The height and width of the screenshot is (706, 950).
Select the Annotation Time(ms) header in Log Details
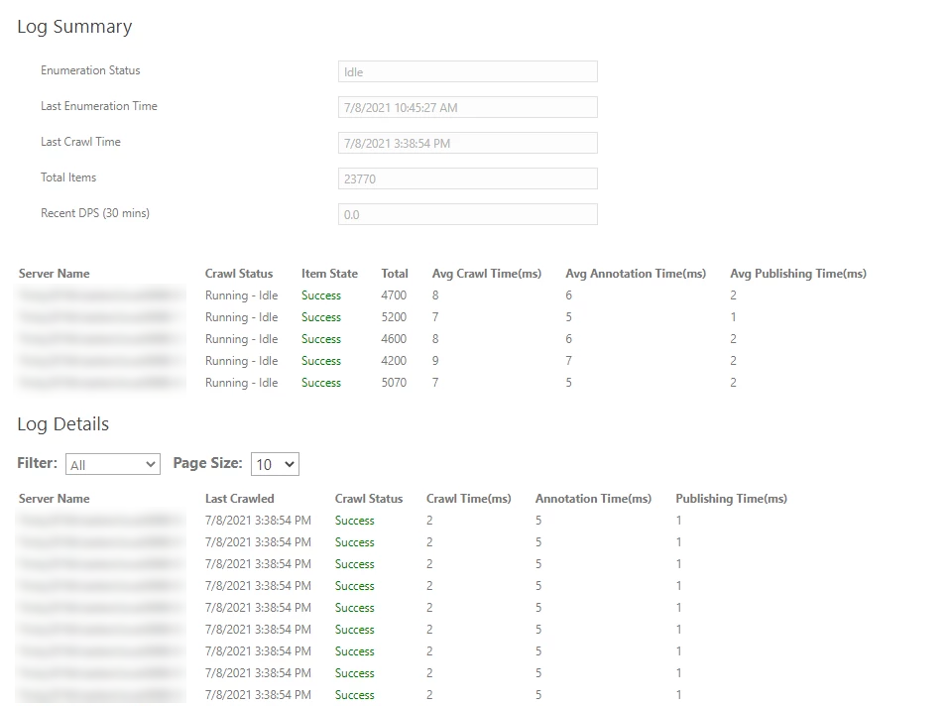(x=593, y=499)
